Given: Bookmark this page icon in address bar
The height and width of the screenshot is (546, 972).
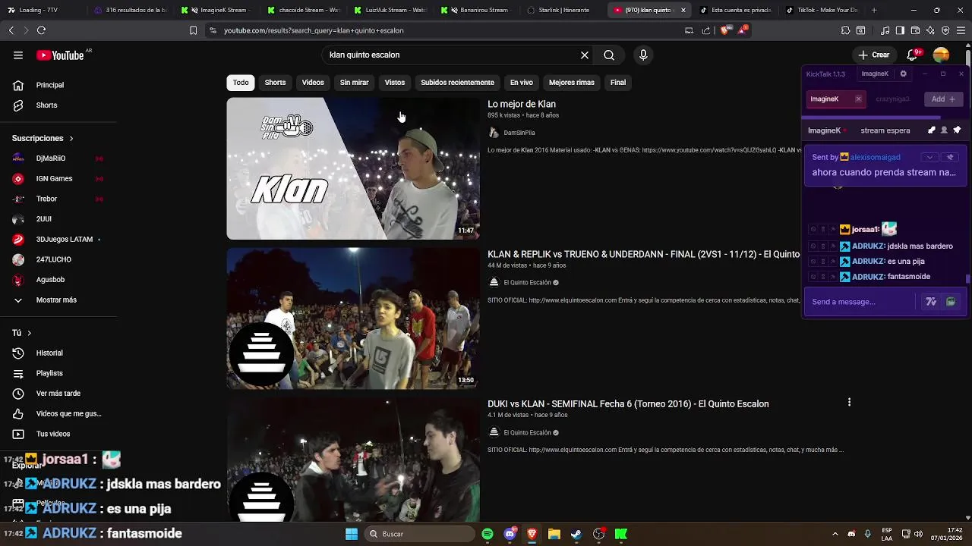Looking at the screenshot, I should [x=193, y=30].
